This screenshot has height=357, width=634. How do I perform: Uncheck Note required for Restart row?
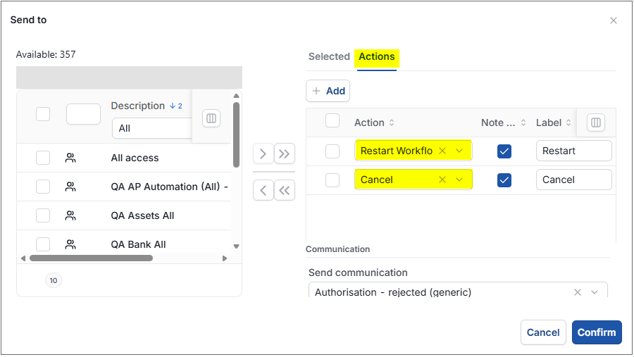(x=504, y=151)
